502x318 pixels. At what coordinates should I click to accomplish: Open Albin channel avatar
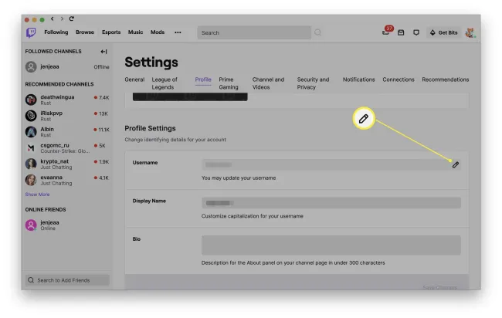(31, 132)
